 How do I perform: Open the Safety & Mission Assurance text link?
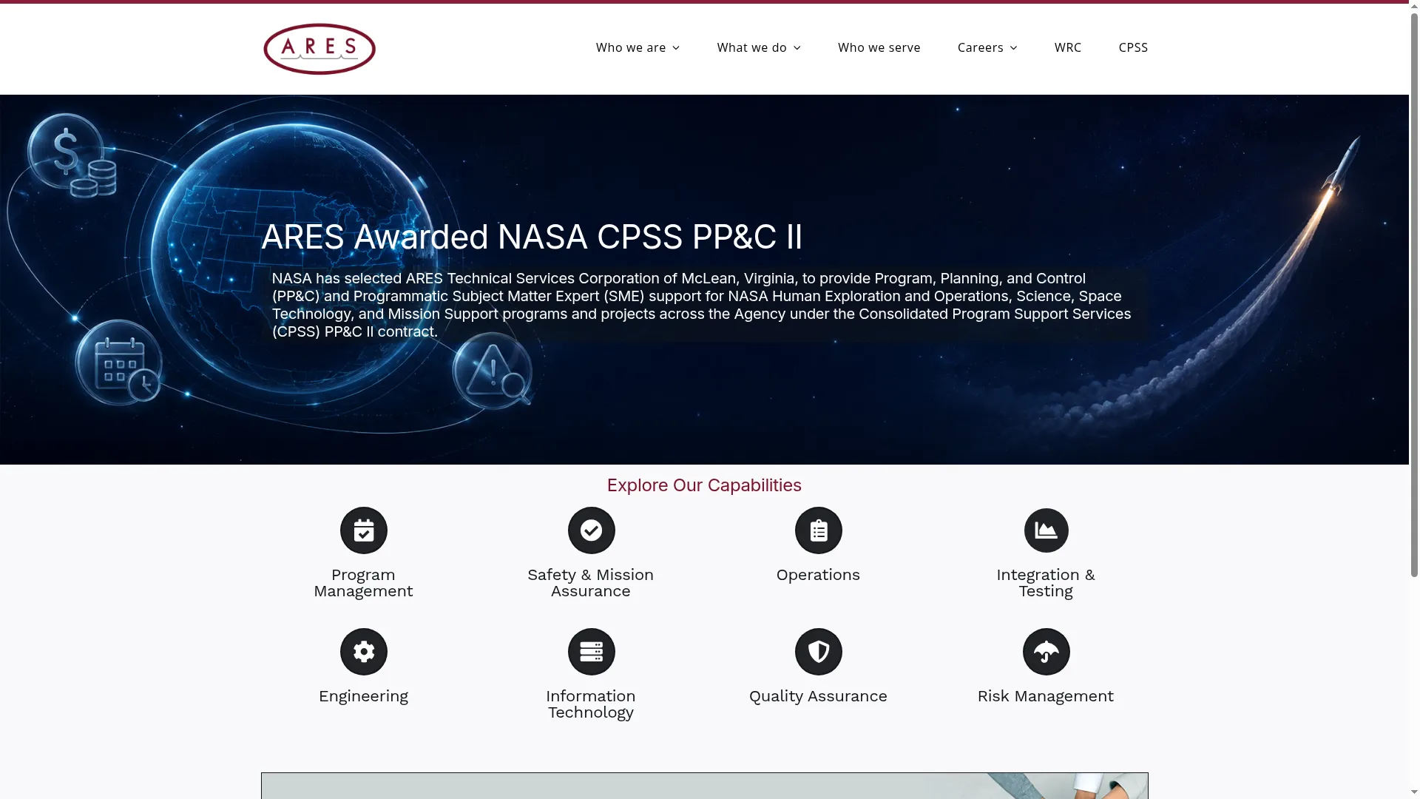tap(590, 583)
